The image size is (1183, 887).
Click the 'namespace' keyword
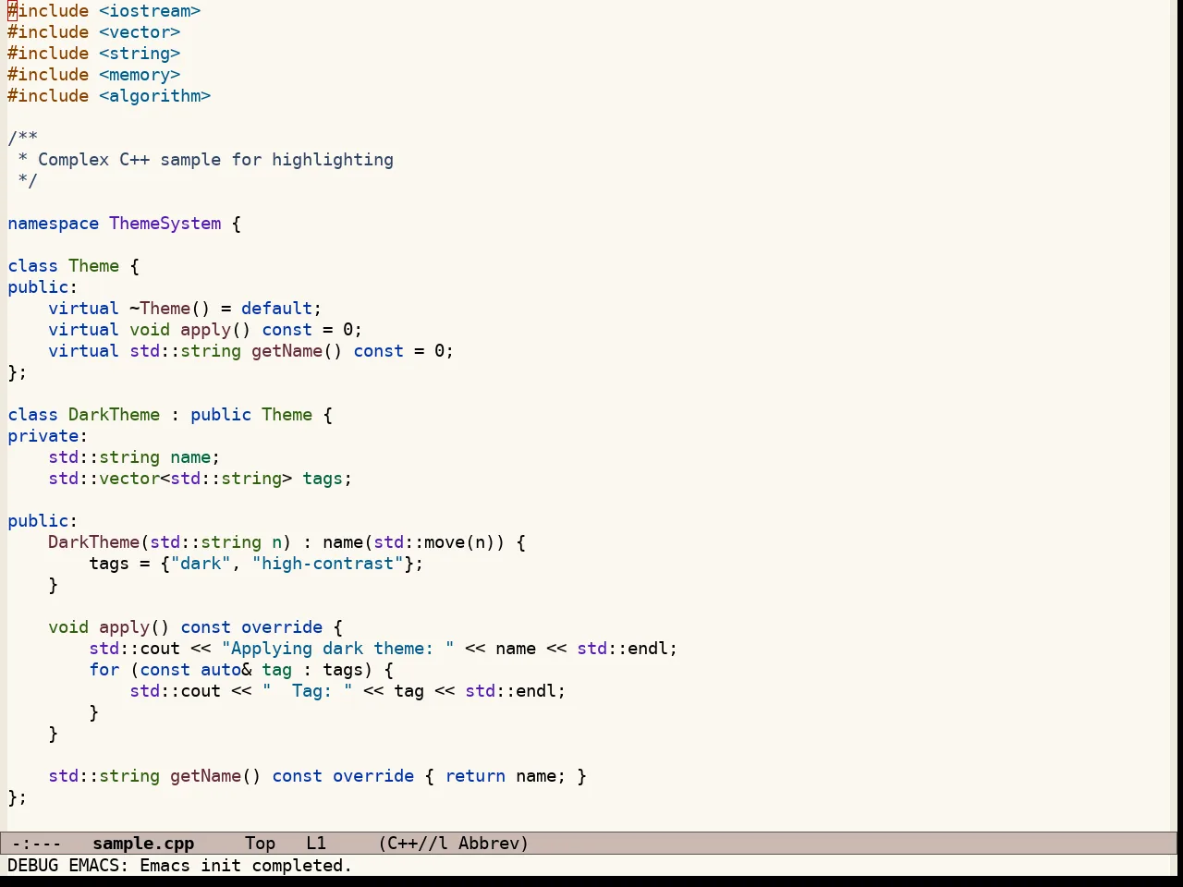(x=53, y=224)
